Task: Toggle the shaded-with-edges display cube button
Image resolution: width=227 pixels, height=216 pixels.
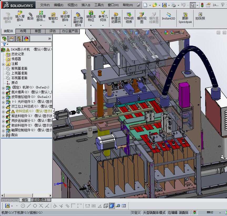Action: pos(112,206)
